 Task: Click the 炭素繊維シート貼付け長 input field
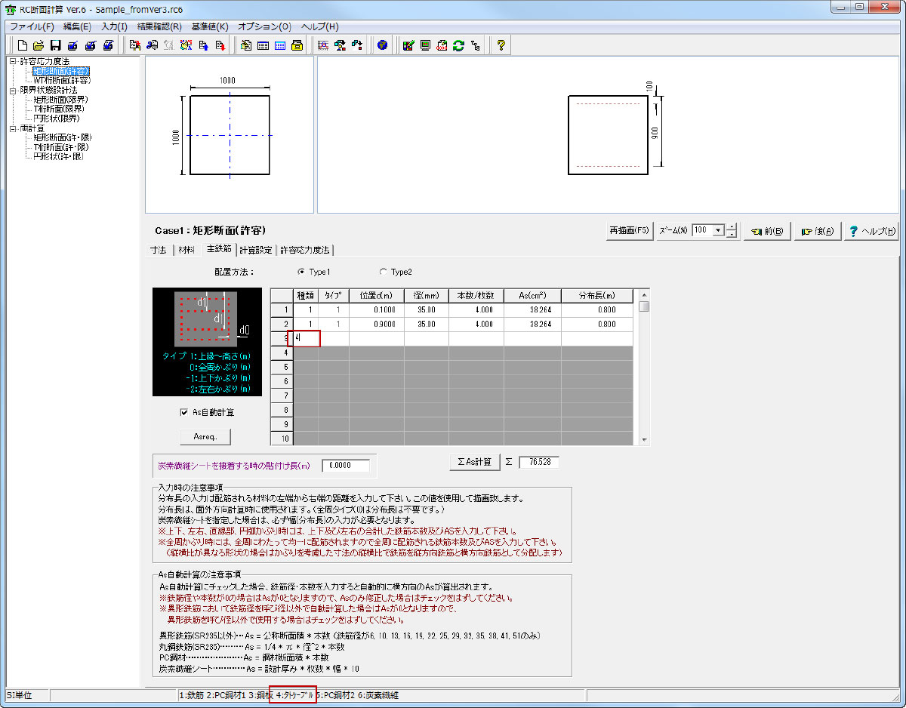click(x=345, y=466)
